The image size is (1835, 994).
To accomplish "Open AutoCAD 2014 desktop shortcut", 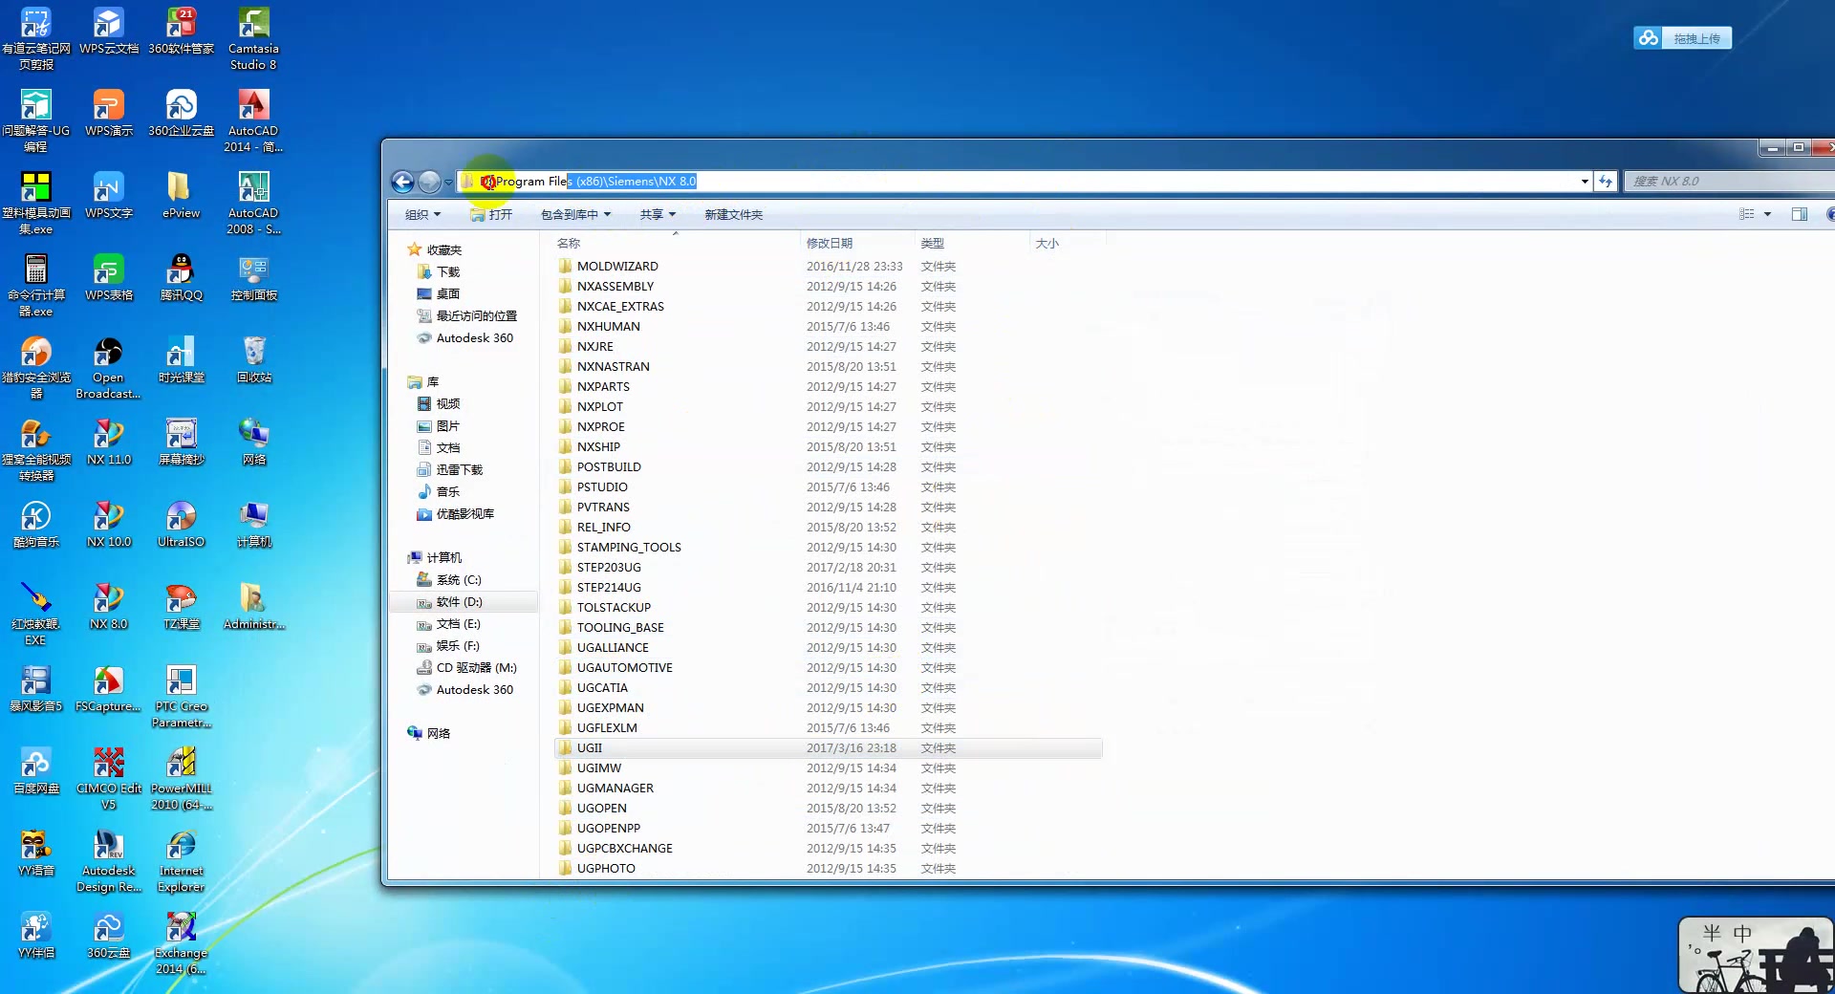I will 253,120.
